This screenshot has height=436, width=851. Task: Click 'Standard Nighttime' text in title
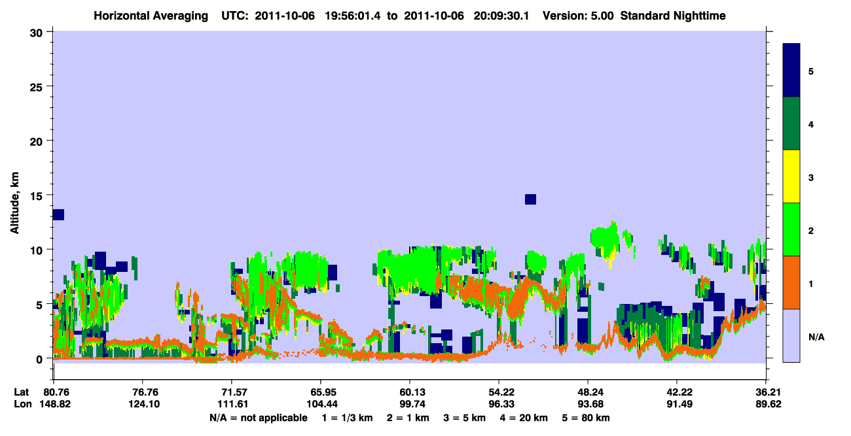tap(672, 15)
